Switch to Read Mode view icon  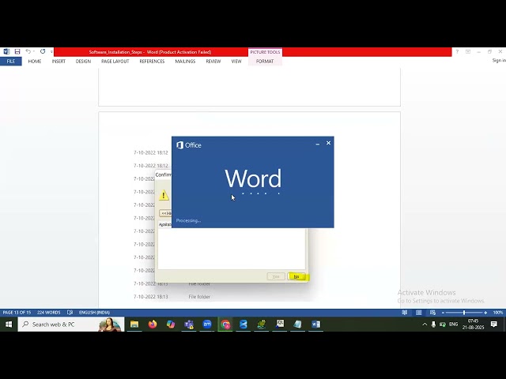(404, 313)
